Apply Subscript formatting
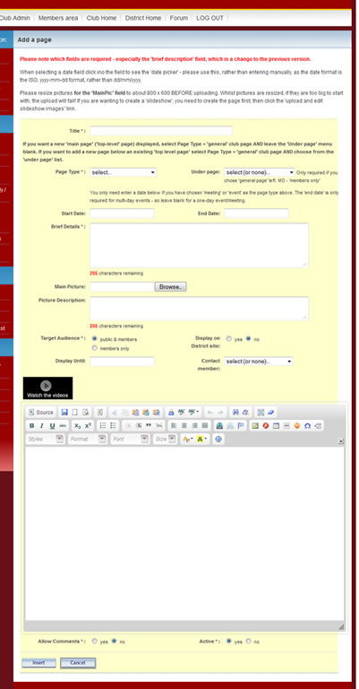Viewport: 359px width, 689px height. [x=78, y=426]
